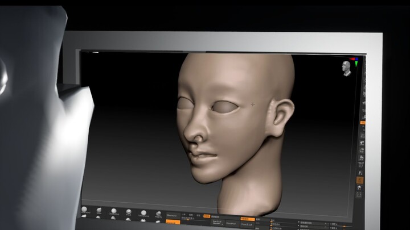Select the Standard sculpting brush
This screenshot has height=230, width=410.
pos(86,211)
